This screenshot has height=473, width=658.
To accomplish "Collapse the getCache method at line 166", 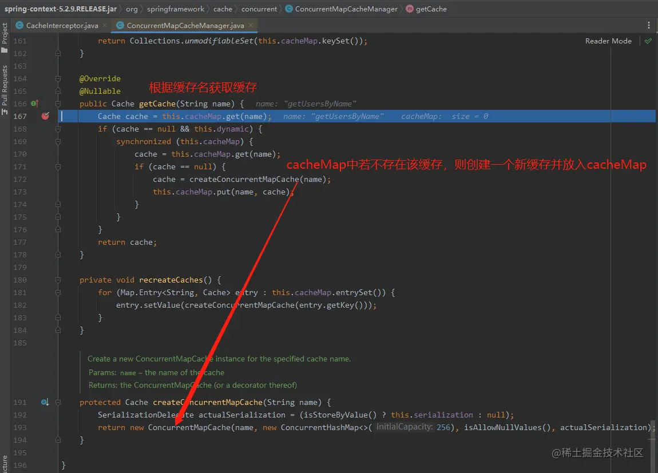I will 58,104.
